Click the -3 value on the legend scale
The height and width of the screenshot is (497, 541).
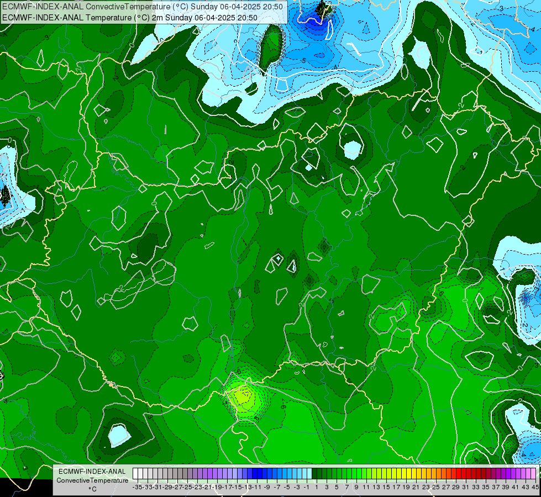pyautogui.click(x=297, y=487)
